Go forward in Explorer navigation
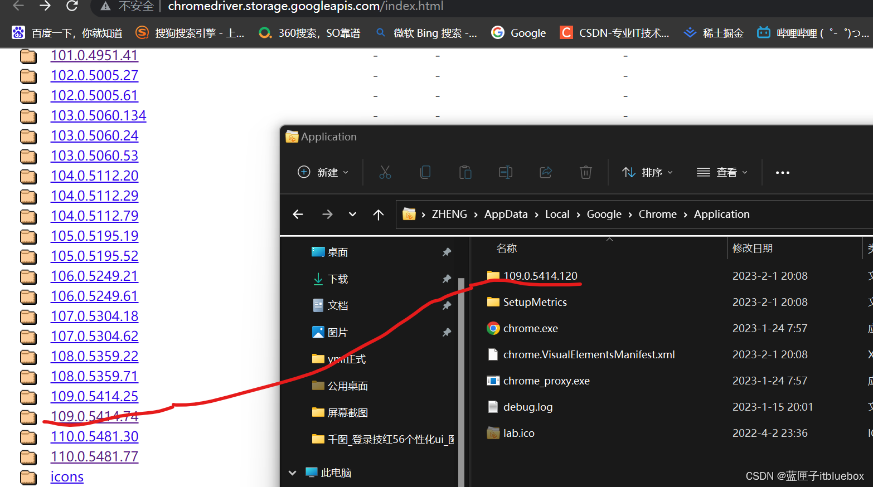The image size is (873, 487). tap(327, 215)
